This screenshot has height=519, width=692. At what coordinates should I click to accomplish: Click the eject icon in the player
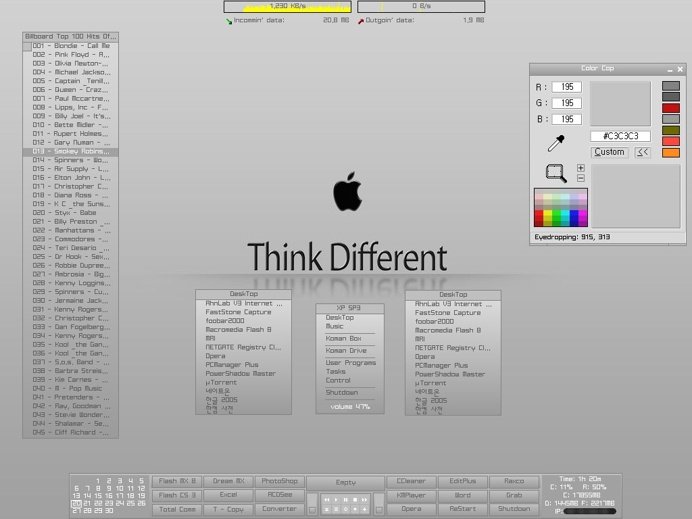pyautogui.click(x=326, y=510)
